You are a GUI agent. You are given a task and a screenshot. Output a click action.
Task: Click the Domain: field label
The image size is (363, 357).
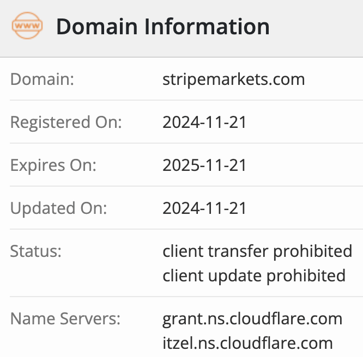coord(42,79)
